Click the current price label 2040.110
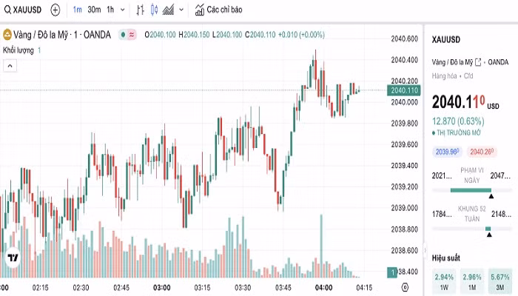This screenshot has height=296, width=518. pyautogui.click(x=404, y=90)
